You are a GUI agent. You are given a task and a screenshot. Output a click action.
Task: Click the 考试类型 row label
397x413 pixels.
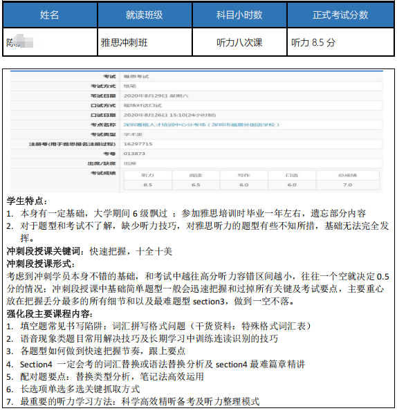point(103,134)
